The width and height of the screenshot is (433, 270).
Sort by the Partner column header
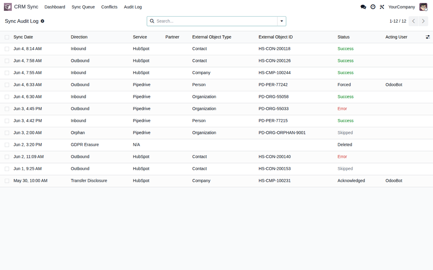[x=172, y=37]
